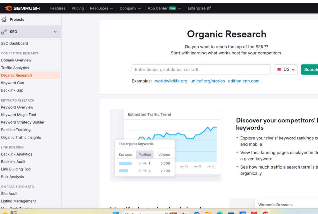Click the Estimated Traffic Trend chart image
Viewport: 318px width, 214px height.
[166, 145]
